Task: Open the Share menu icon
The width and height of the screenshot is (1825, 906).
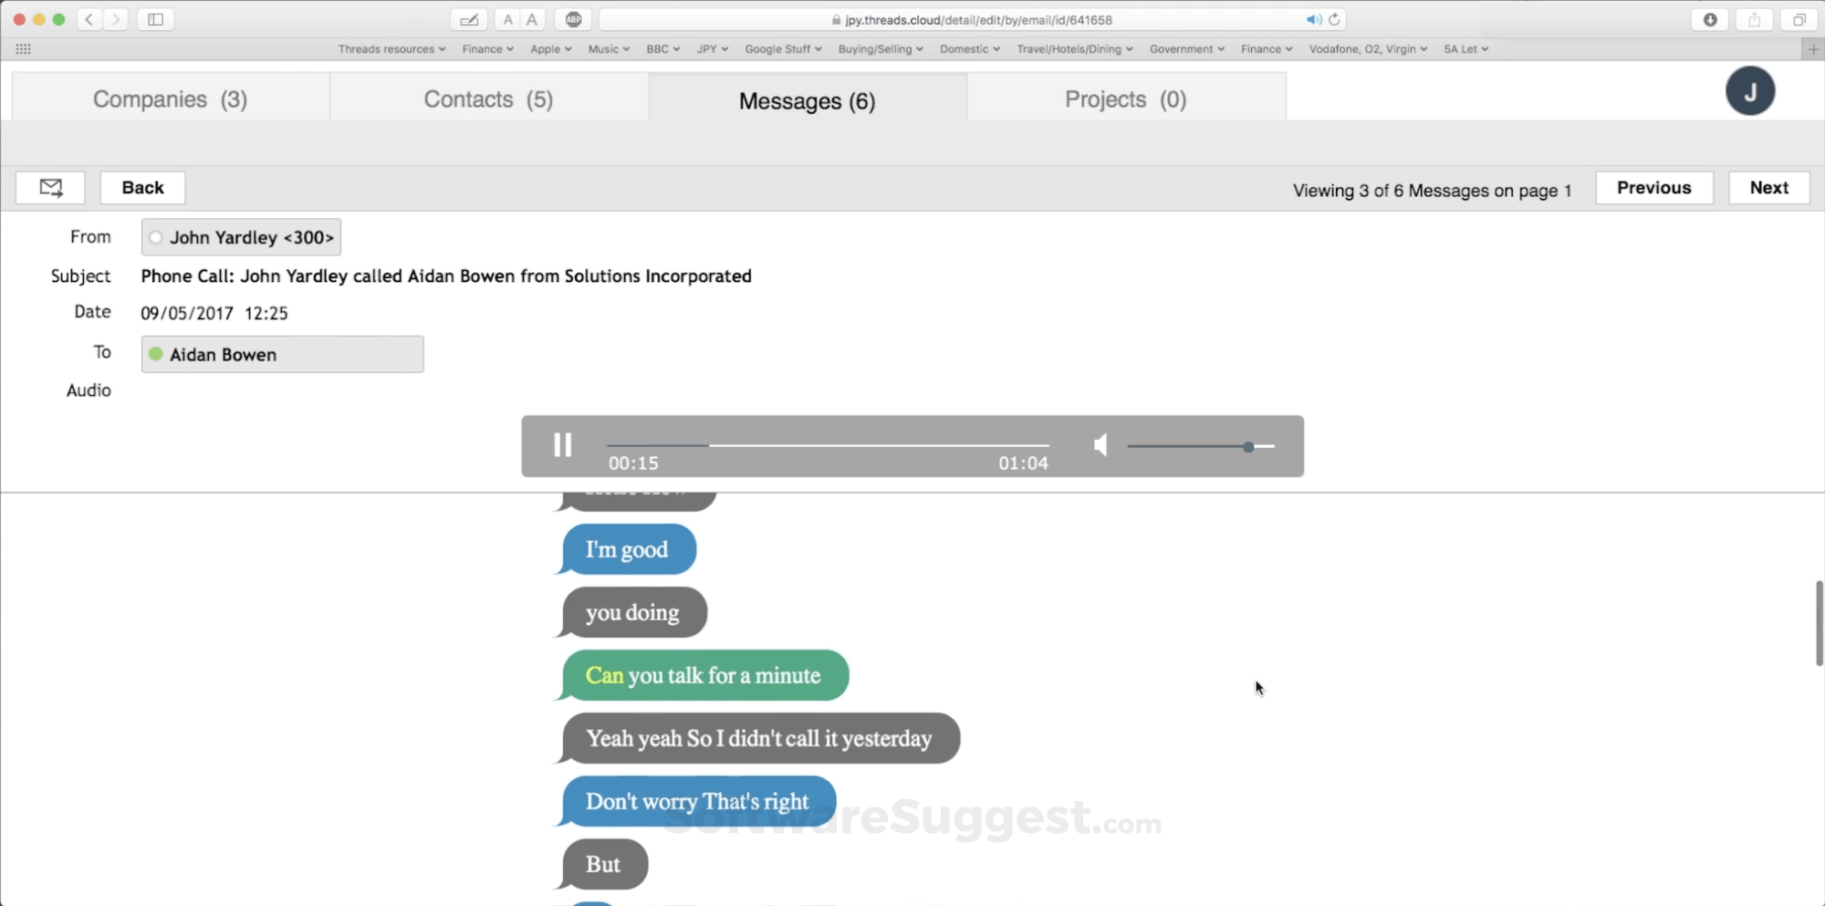Action: (x=1754, y=19)
